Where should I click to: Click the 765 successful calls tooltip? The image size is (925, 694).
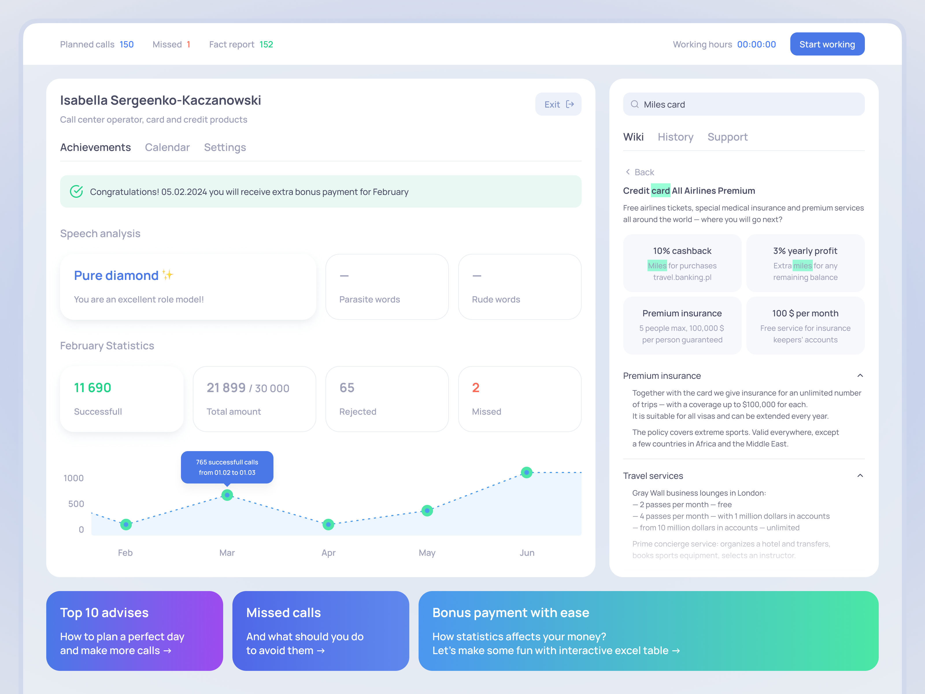click(x=227, y=467)
